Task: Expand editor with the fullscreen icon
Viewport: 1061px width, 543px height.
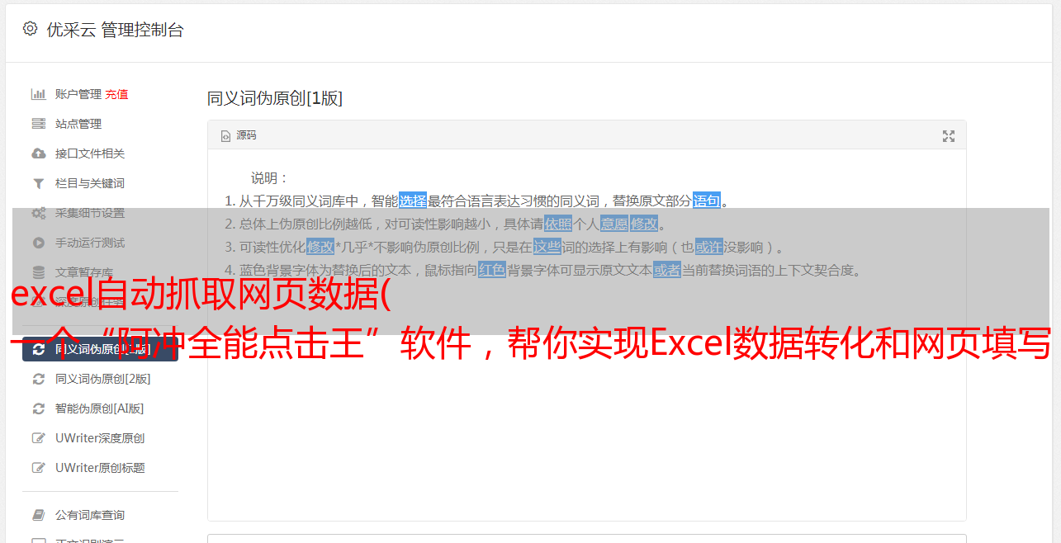Action: coord(949,136)
